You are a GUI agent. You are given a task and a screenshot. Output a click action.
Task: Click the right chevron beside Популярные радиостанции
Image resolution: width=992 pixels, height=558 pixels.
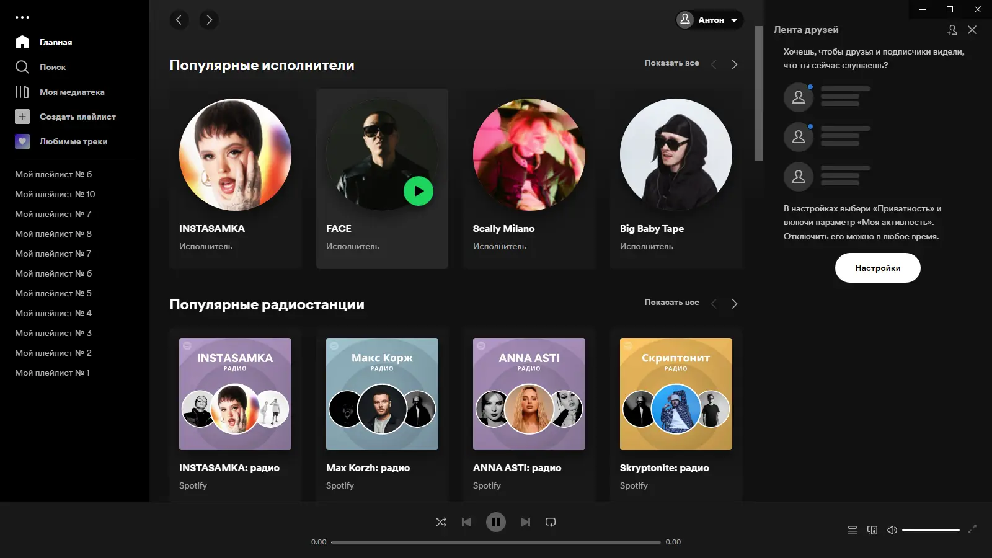[x=735, y=303]
